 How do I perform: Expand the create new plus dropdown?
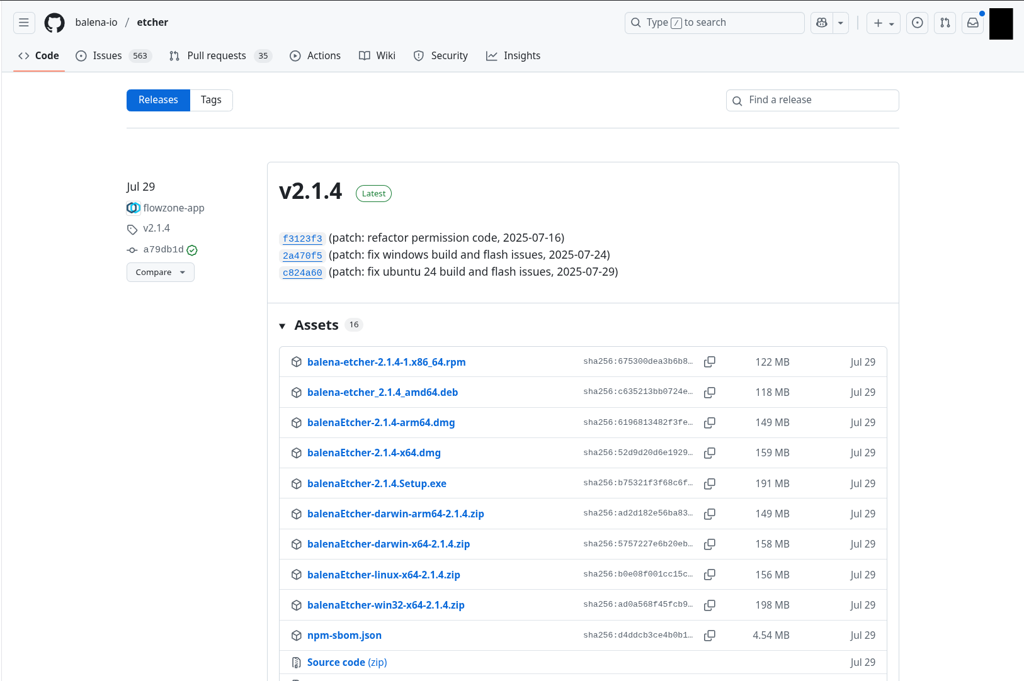[x=883, y=23]
